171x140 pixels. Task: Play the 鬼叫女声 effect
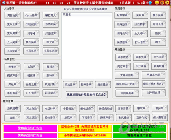[13, 24]
